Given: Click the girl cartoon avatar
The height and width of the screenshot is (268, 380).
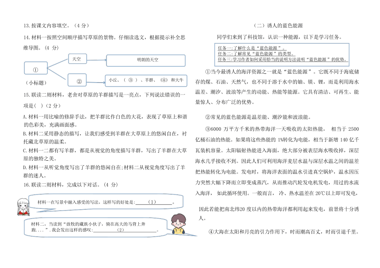Looking at the screenshot, I should [x=23, y=207].
